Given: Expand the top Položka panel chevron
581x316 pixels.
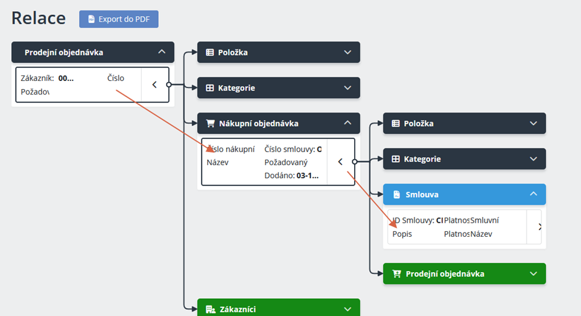Looking at the screenshot, I should tap(347, 53).
